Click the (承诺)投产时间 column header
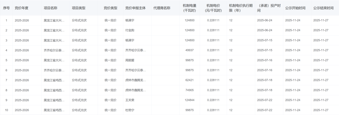339x115 pixels. (x=269, y=8)
